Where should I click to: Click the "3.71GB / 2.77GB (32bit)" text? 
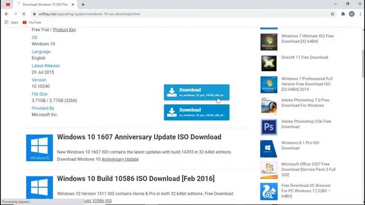click(54, 100)
